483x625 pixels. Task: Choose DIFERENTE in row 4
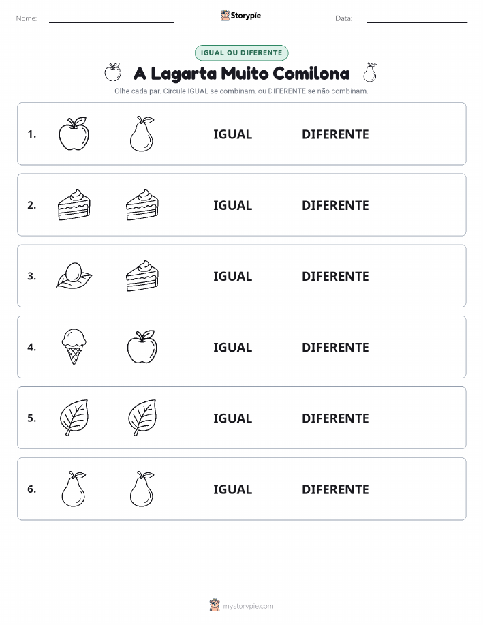click(x=335, y=347)
